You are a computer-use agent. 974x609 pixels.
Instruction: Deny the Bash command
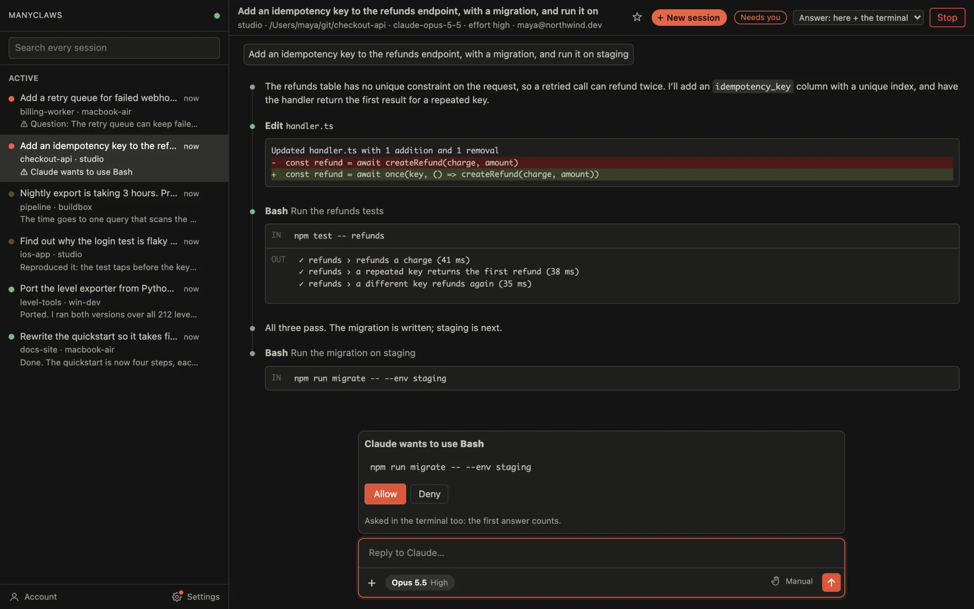[x=429, y=494]
